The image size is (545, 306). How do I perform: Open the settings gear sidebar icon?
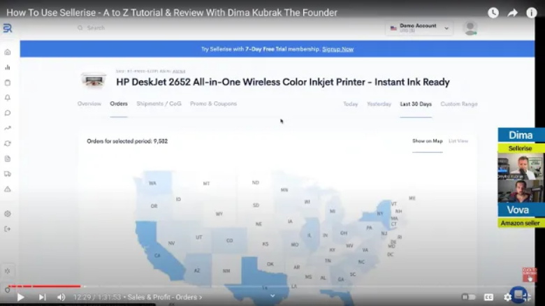(x=8, y=214)
